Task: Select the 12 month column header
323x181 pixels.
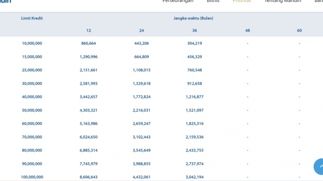Action: click(x=89, y=31)
